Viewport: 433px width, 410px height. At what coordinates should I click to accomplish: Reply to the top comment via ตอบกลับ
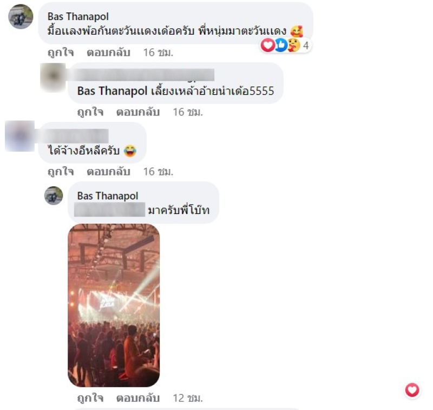(108, 52)
